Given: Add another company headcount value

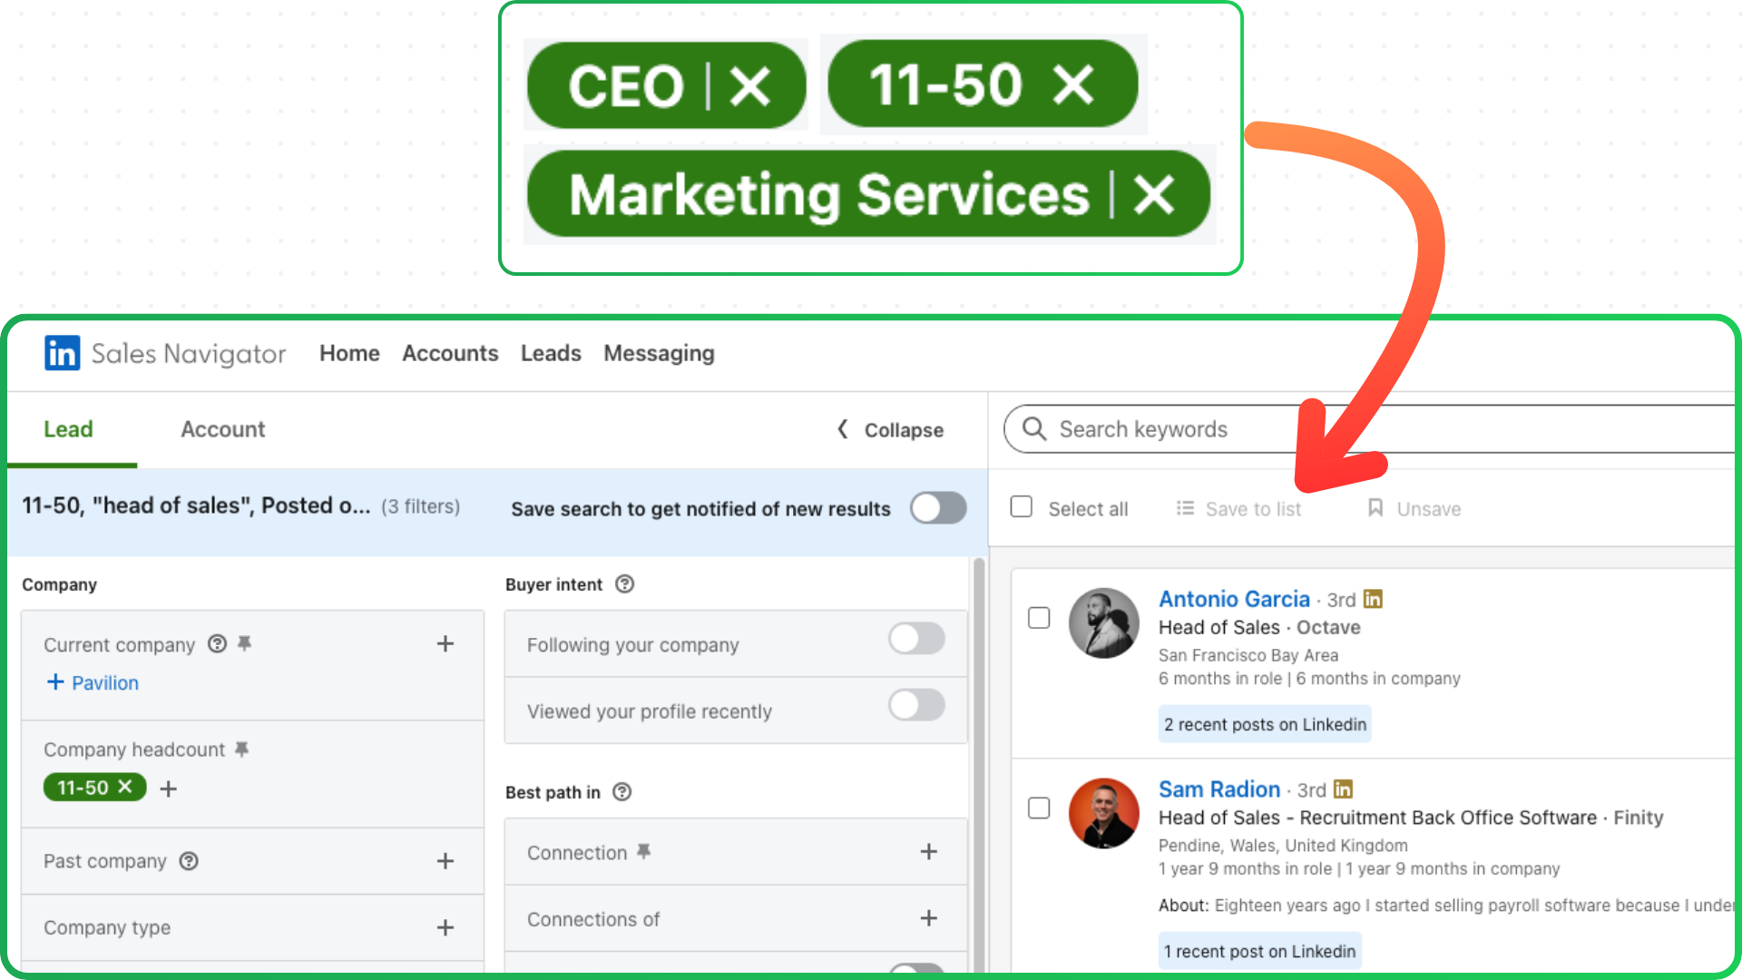Looking at the screenshot, I should pyautogui.click(x=169, y=789).
